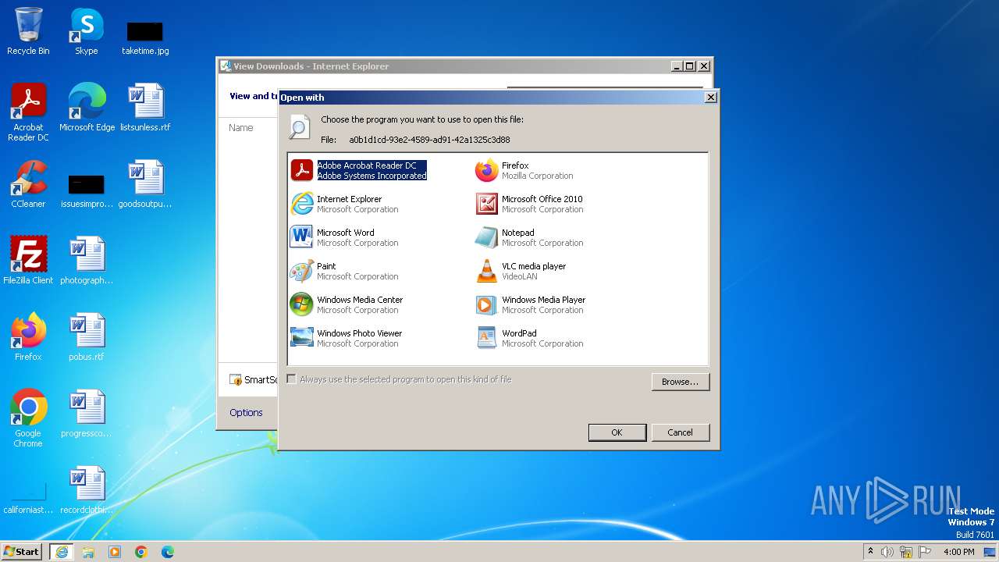Select Adobe Acrobat Reader DC icon in list
Viewport: 999px width, 562px height.
(x=302, y=170)
